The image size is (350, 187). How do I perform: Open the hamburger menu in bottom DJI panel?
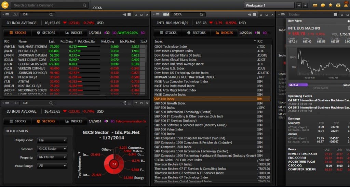pos(129,103)
